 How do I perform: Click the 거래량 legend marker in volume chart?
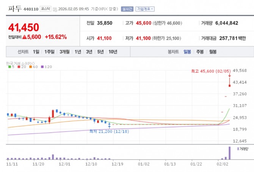click(238, 149)
